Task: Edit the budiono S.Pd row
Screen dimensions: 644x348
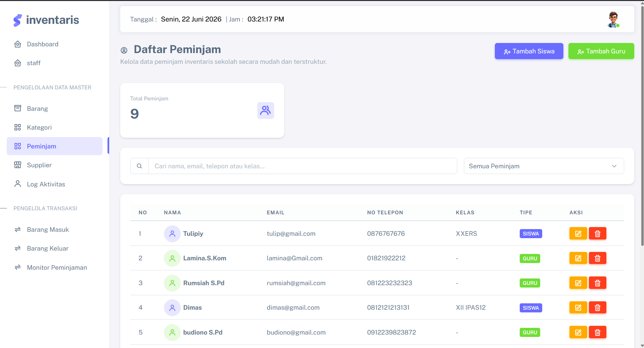Action: click(578, 332)
